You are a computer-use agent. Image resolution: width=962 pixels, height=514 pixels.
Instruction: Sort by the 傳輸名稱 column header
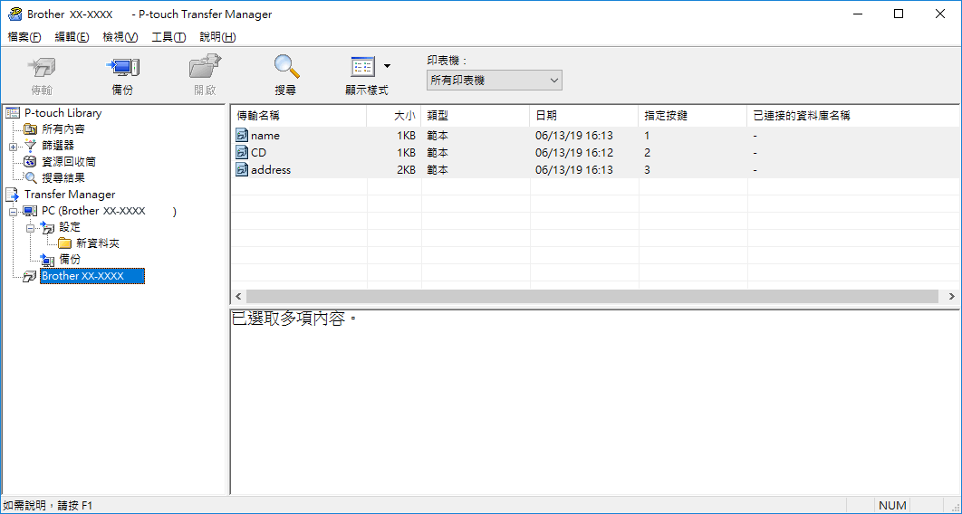(x=299, y=116)
